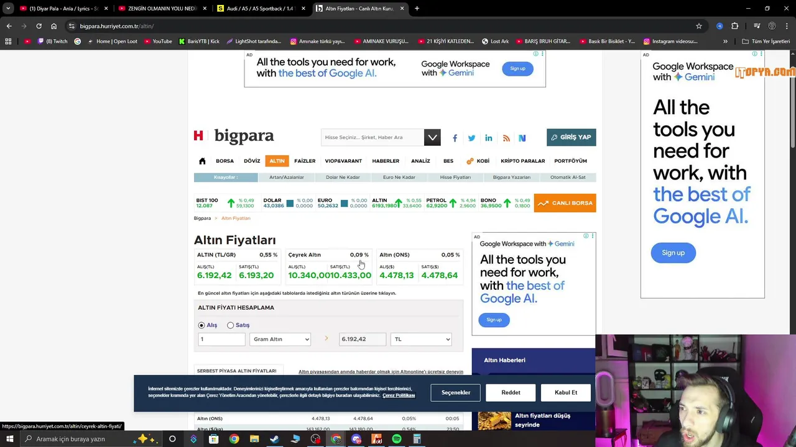Open KRİPTO PARALAR menu item
The width and height of the screenshot is (796, 447).
(522, 161)
